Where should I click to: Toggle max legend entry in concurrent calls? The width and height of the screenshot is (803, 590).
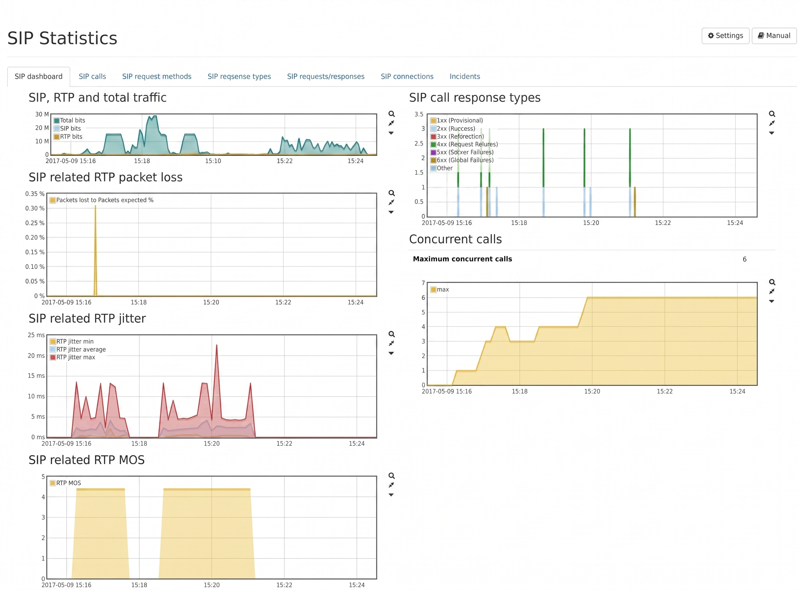439,289
